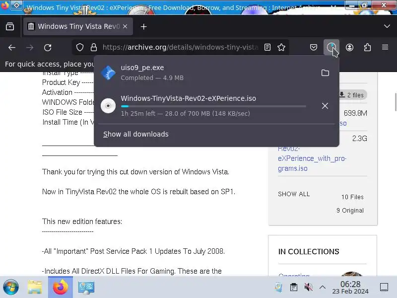Click 'Thank you for trying' paragraph text
This screenshot has height=298, width=397.
tap(135, 172)
